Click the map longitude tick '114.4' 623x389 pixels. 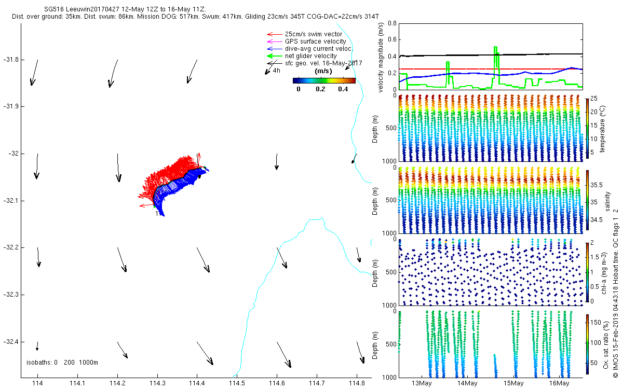(197, 383)
